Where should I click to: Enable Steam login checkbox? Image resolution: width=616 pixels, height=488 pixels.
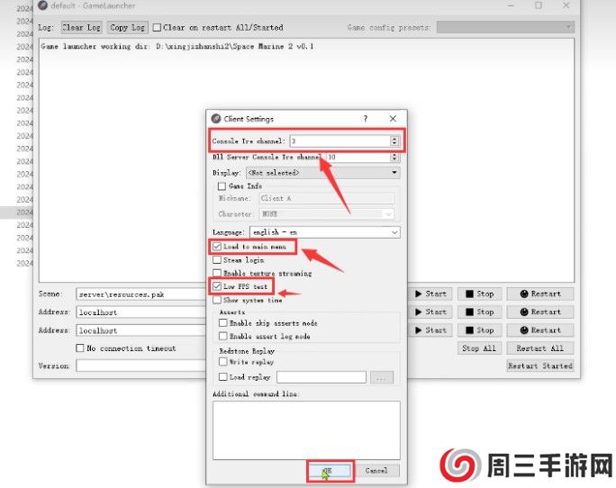pyautogui.click(x=216, y=260)
